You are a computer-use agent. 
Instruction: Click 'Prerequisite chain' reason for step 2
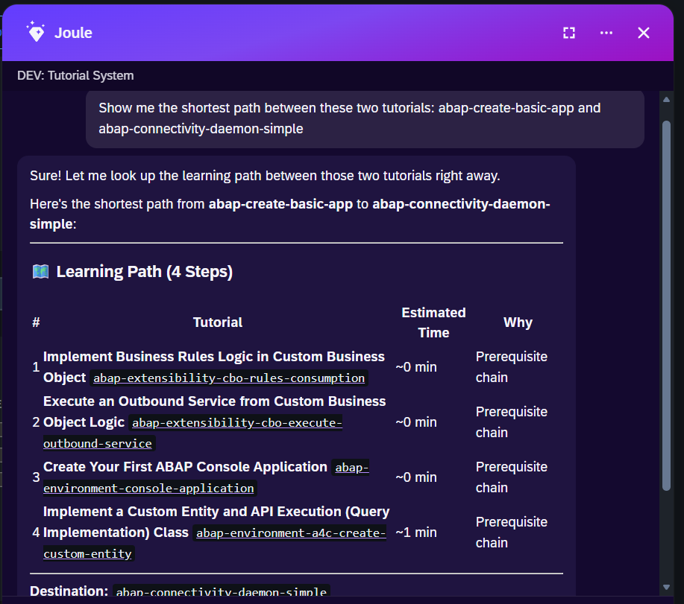point(511,422)
